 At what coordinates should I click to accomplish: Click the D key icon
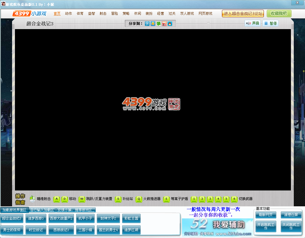65,199
